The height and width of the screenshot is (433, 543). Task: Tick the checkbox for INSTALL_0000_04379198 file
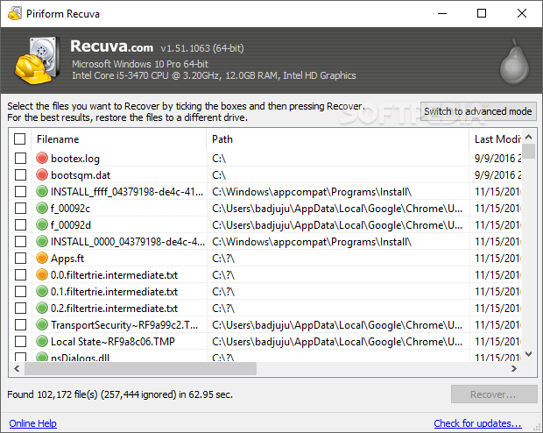pyautogui.click(x=20, y=241)
